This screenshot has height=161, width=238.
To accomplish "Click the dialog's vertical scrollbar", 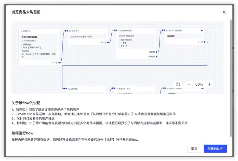I will [231, 78].
